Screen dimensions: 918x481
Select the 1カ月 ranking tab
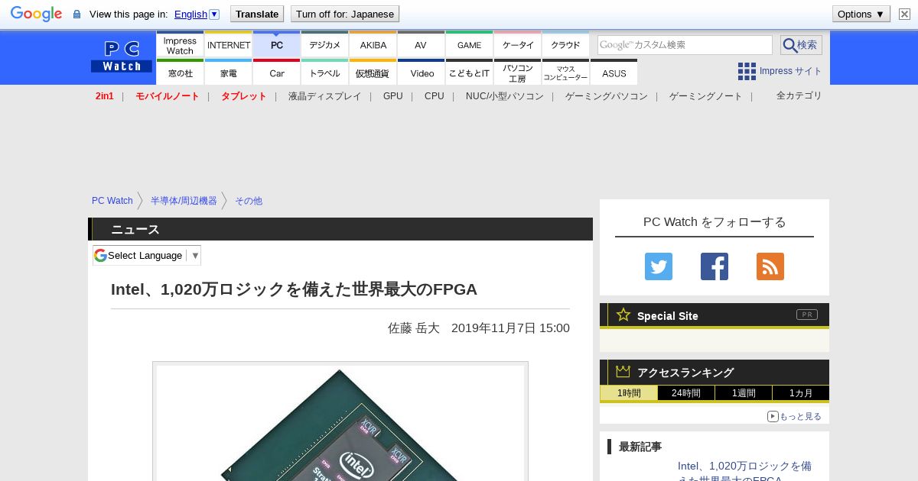pyautogui.click(x=801, y=393)
